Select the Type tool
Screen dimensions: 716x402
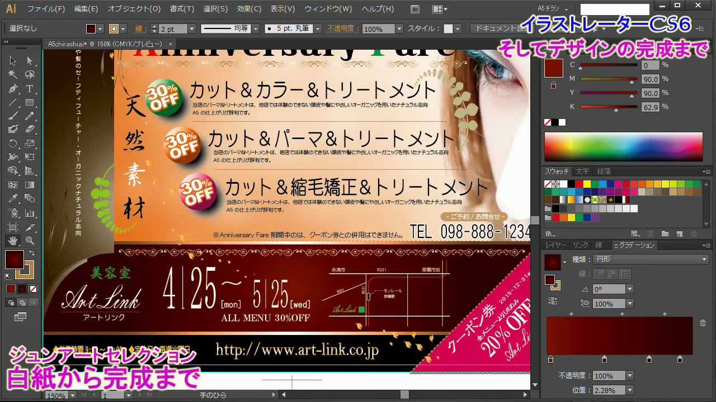pyautogui.click(x=30, y=89)
